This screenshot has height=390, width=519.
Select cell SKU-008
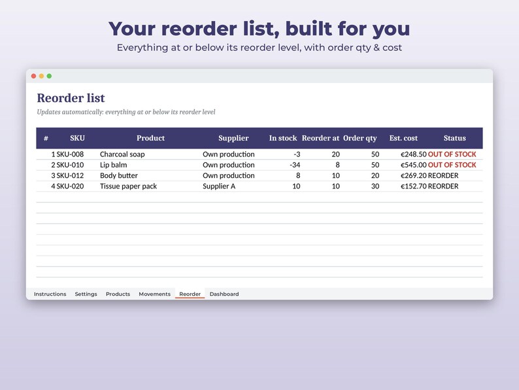(x=70, y=154)
